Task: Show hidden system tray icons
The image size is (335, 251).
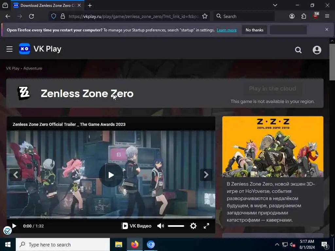Action: click(x=277, y=244)
